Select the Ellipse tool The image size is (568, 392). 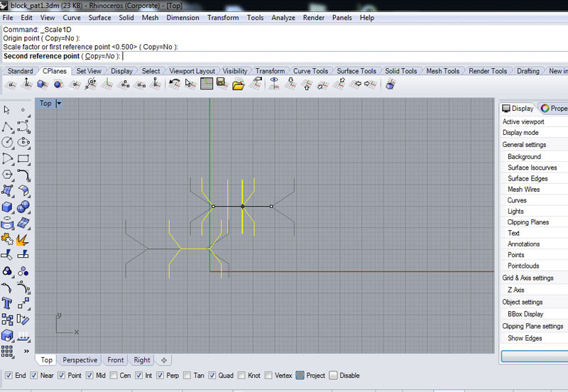point(23,142)
